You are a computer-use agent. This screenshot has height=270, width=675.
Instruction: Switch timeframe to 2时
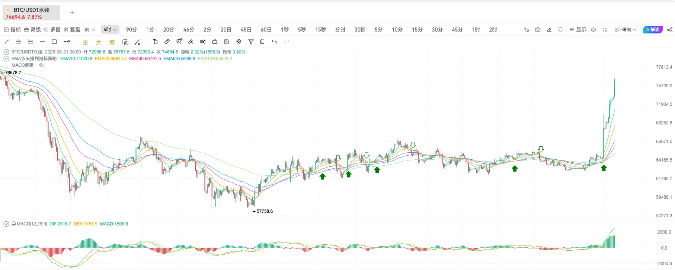click(493, 30)
